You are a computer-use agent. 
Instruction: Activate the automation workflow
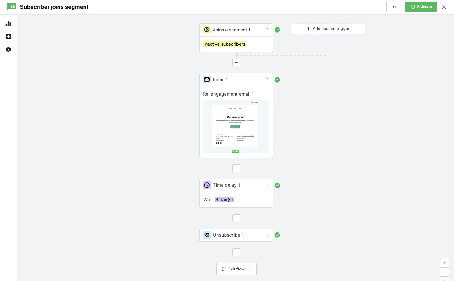pyautogui.click(x=421, y=7)
